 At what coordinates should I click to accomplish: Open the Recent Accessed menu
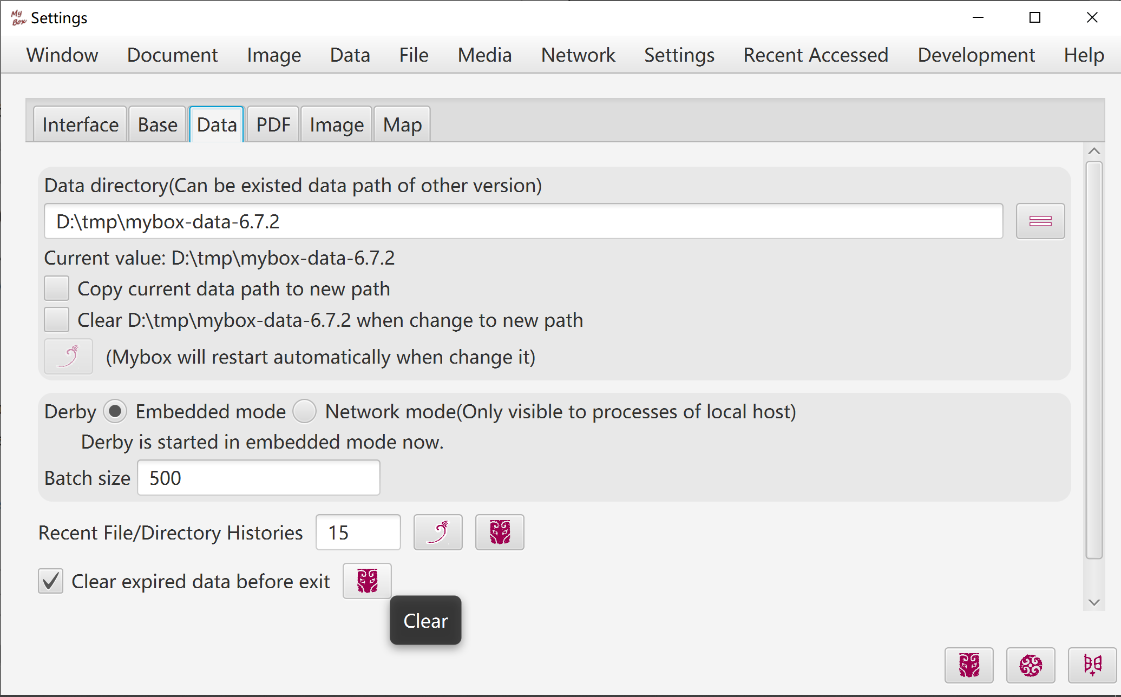(815, 55)
